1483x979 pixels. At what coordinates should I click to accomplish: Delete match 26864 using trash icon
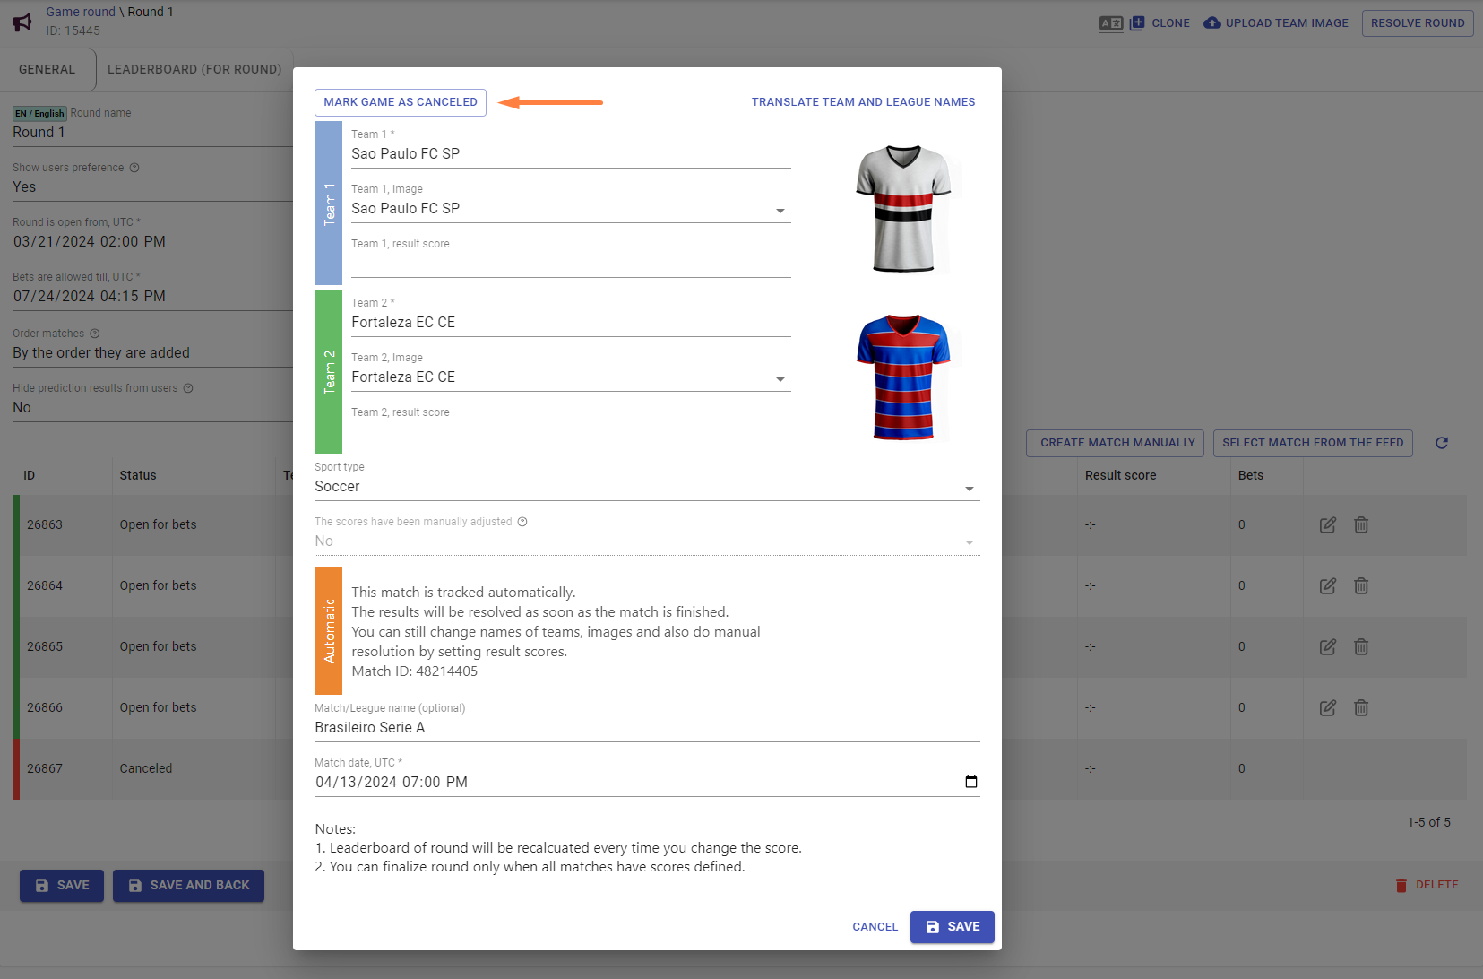pos(1361,586)
